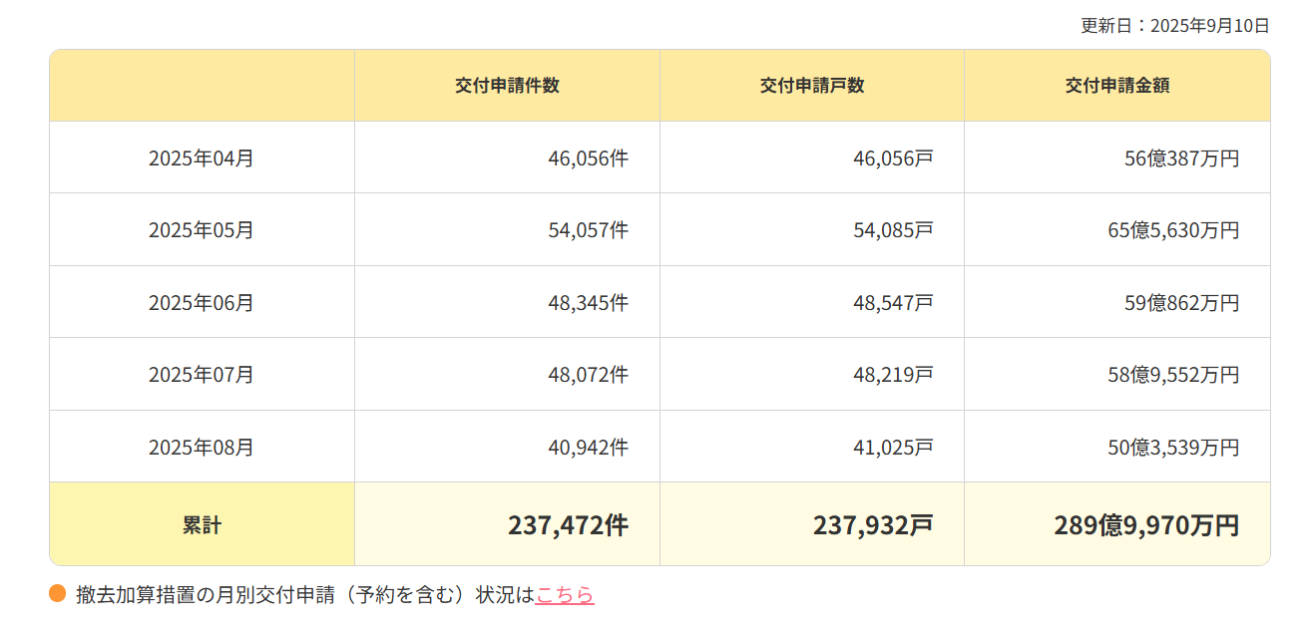
Task: Click the 2025年05月 row label
Action: [202, 230]
